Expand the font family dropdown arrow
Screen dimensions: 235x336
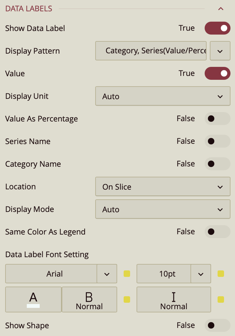(x=107, y=274)
